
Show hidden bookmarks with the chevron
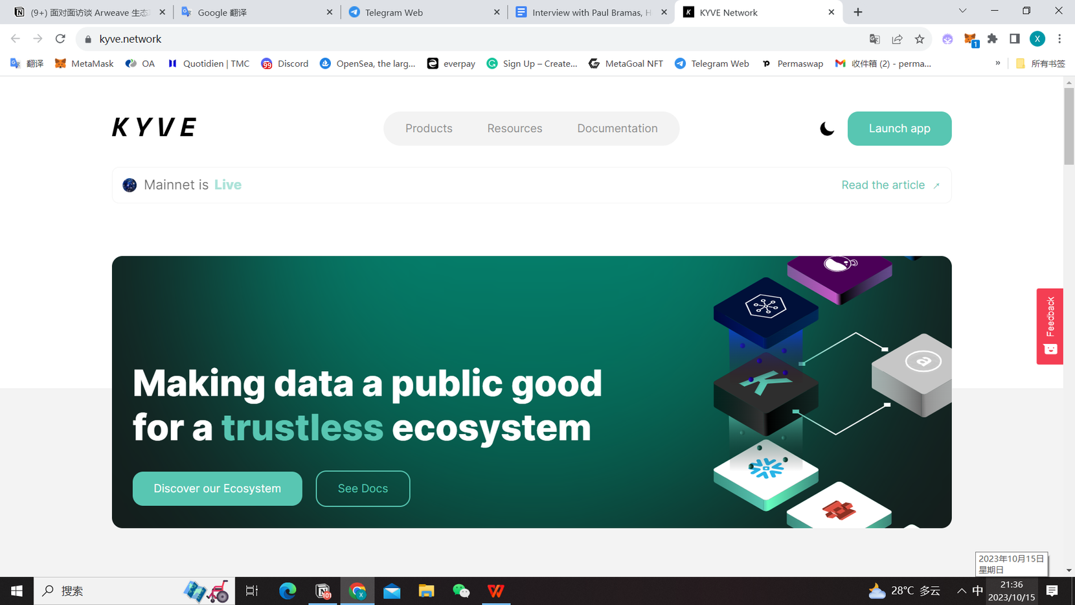[997, 63]
